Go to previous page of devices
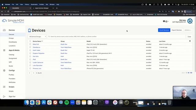 click(x=30, y=73)
